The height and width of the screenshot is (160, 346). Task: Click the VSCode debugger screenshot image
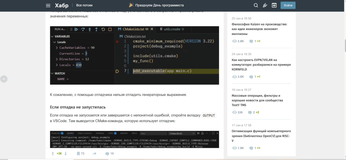pos(134,55)
